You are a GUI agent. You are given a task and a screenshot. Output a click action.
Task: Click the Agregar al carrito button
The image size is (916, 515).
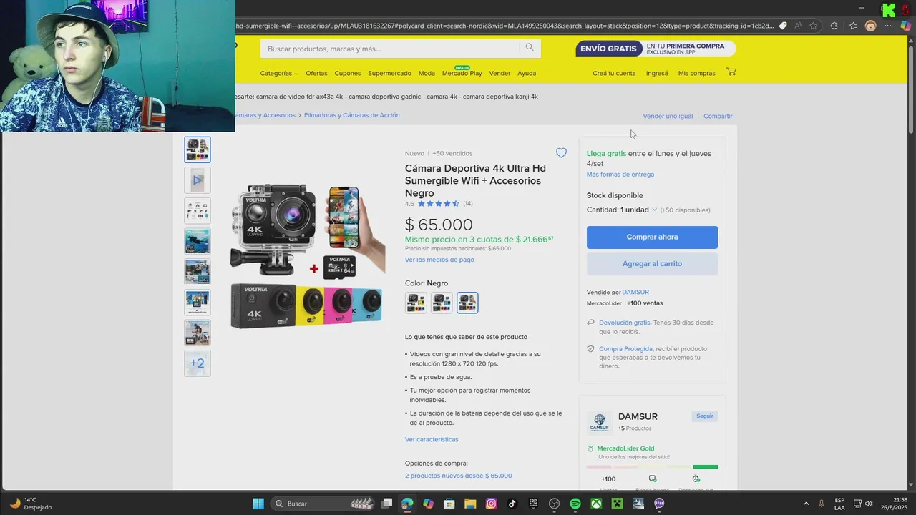[x=652, y=264]
